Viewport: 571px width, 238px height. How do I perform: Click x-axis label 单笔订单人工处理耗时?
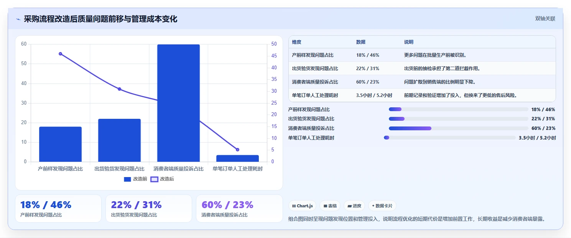(237, 169)
